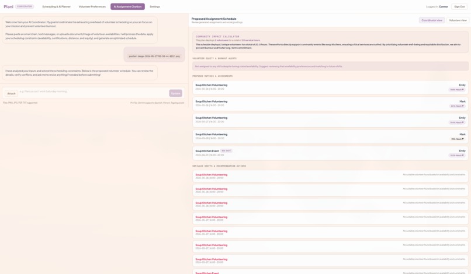Click the name Emily on the 2026-05-27 shift

[462, 118]
